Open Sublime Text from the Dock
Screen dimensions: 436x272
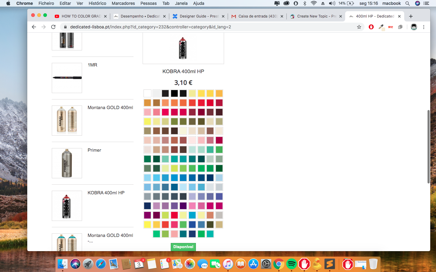(330, 264)
